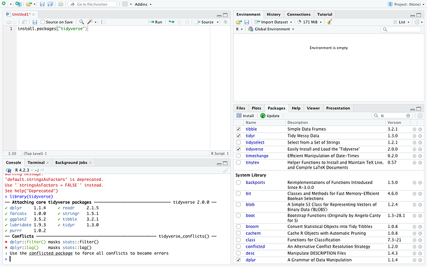Show document outline icon
427x267 pixels.
tap(225, 22)
